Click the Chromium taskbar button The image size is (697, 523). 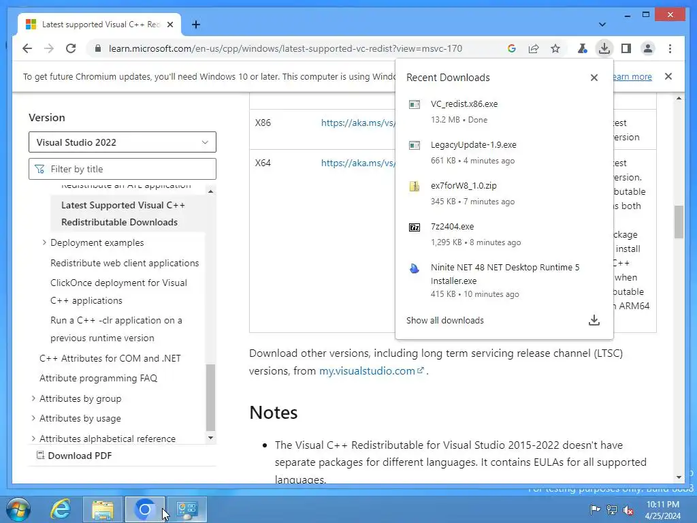click(x=145, y=509)
